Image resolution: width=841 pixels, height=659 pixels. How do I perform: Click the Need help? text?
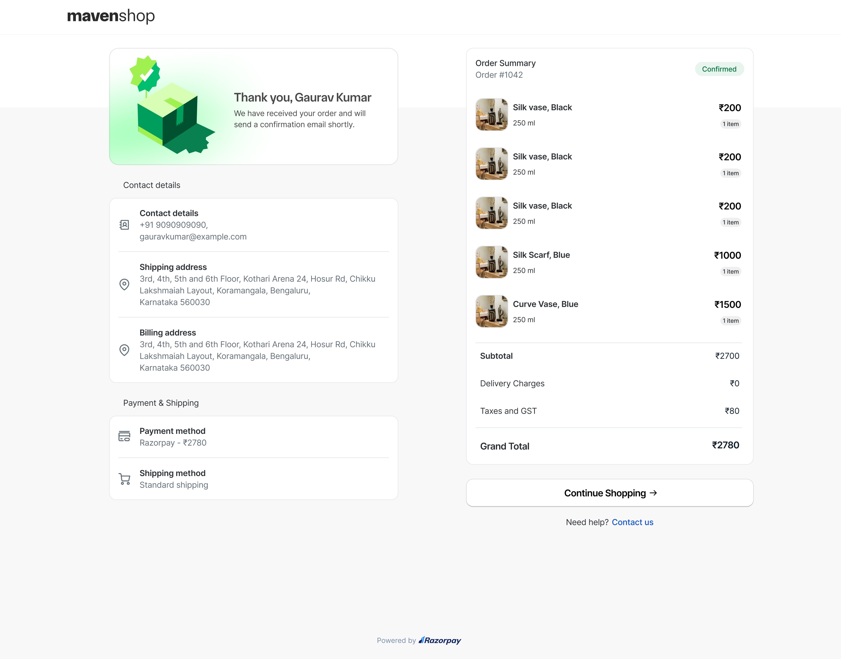(587, 522)
